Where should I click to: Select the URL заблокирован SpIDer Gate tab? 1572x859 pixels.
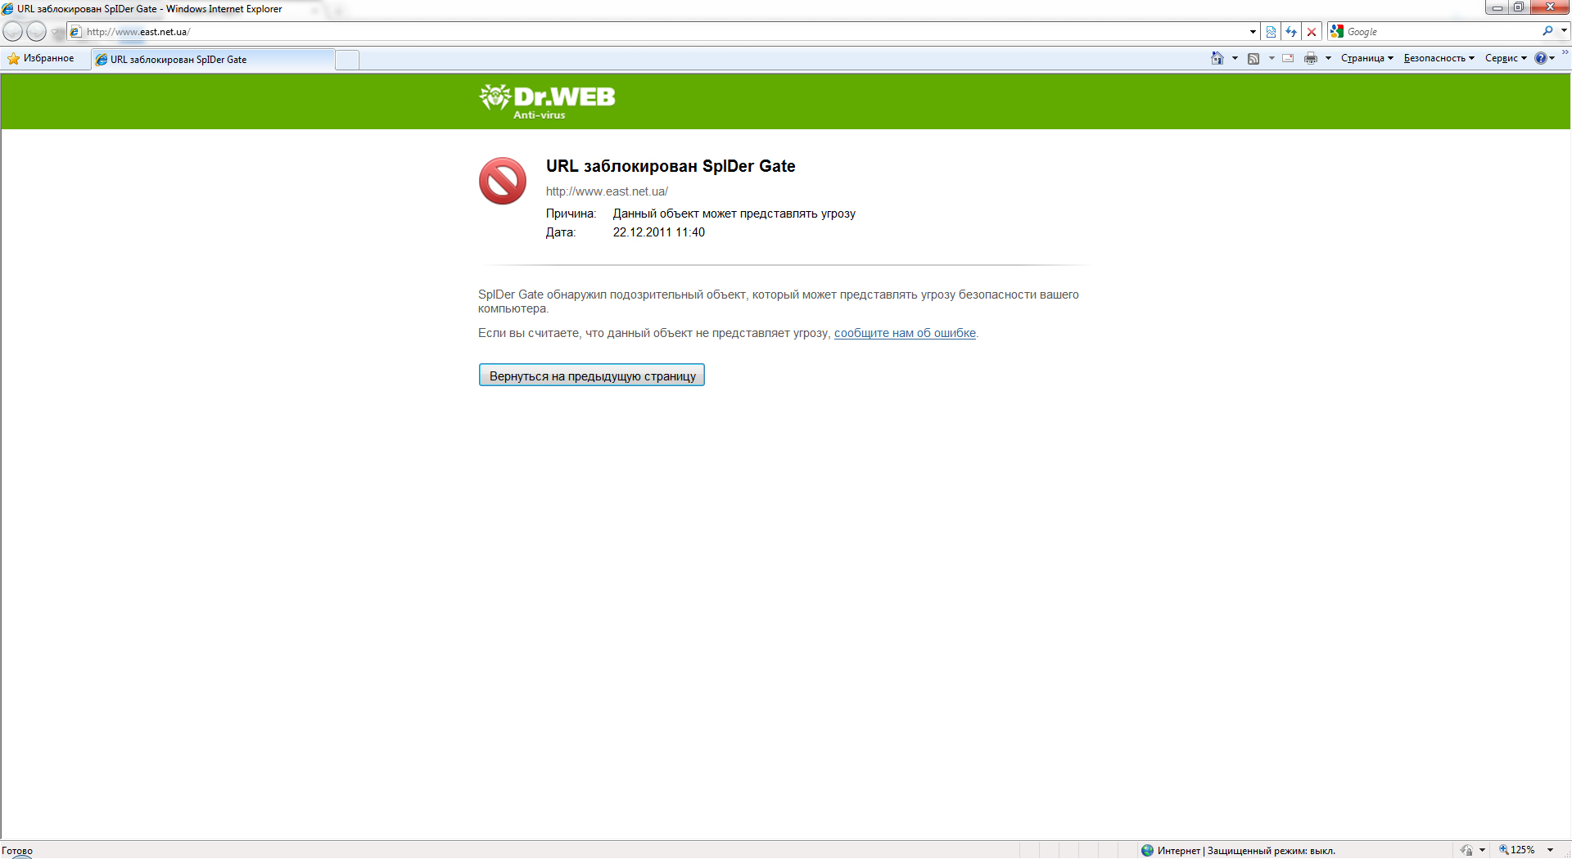click(x=213, y=60)
